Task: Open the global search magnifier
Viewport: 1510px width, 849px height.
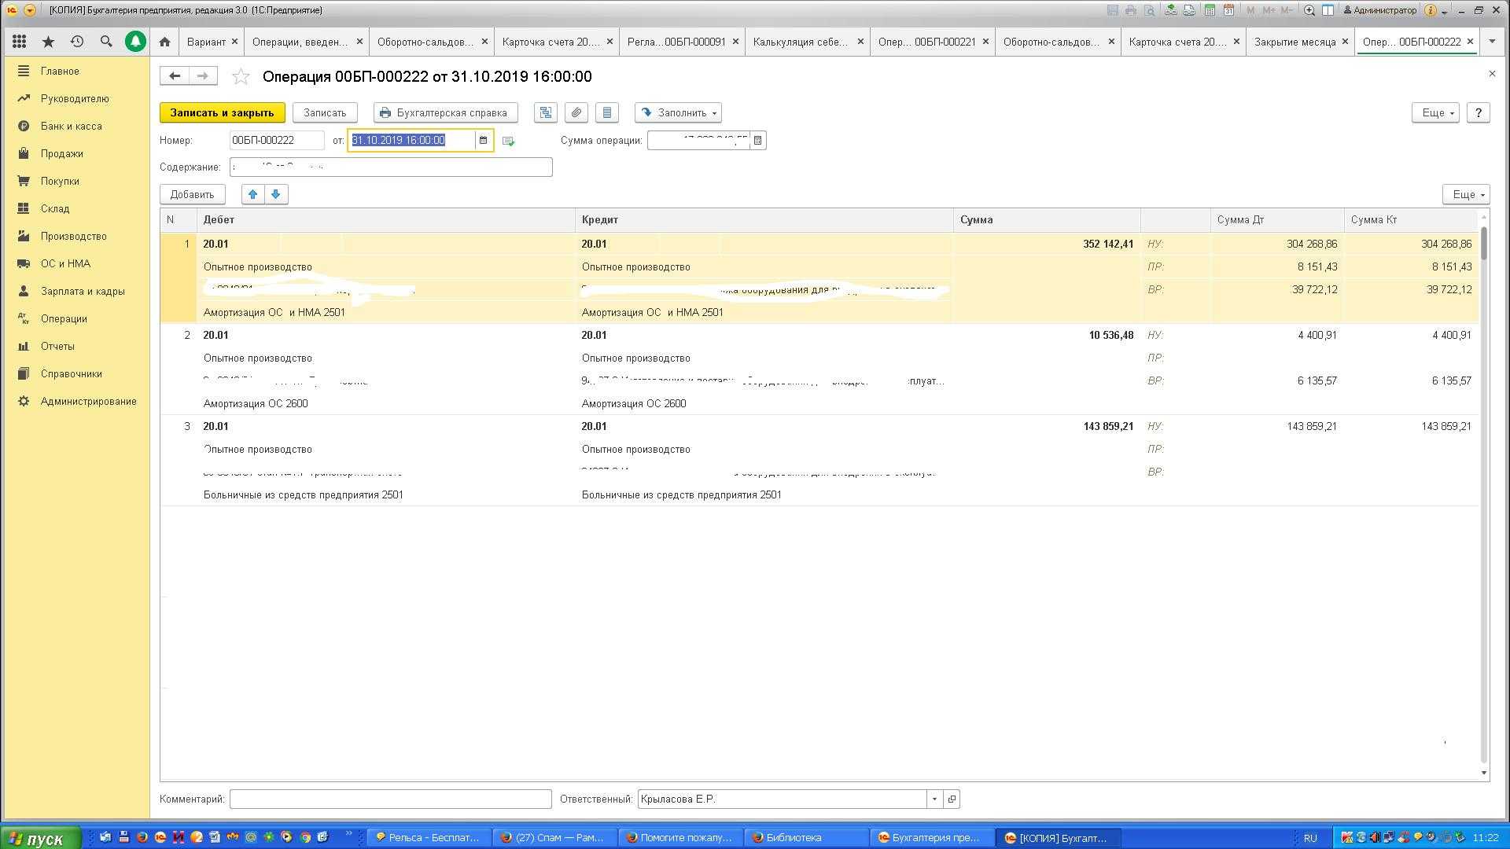Action: [106, 42]
